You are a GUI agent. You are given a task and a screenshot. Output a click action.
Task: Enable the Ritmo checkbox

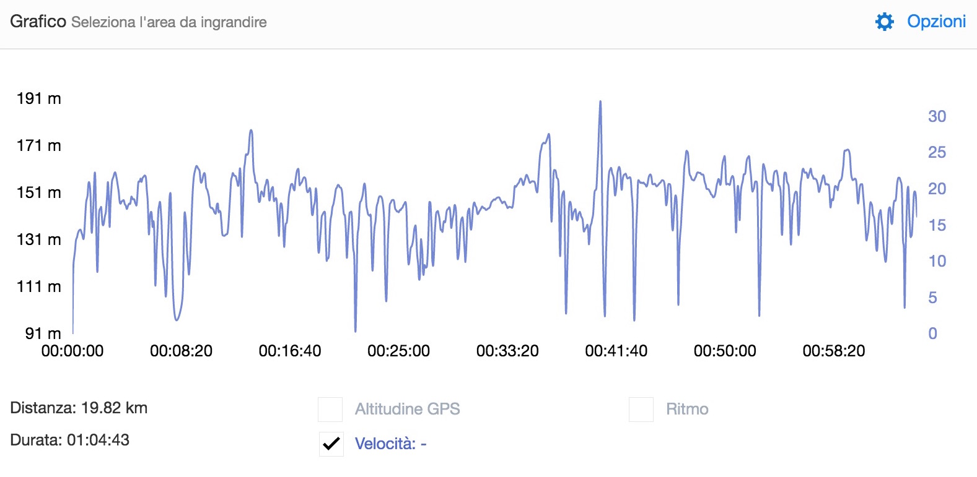tap(641, 410)
